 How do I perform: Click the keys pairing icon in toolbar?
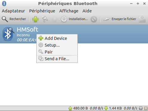click(45, 19)
